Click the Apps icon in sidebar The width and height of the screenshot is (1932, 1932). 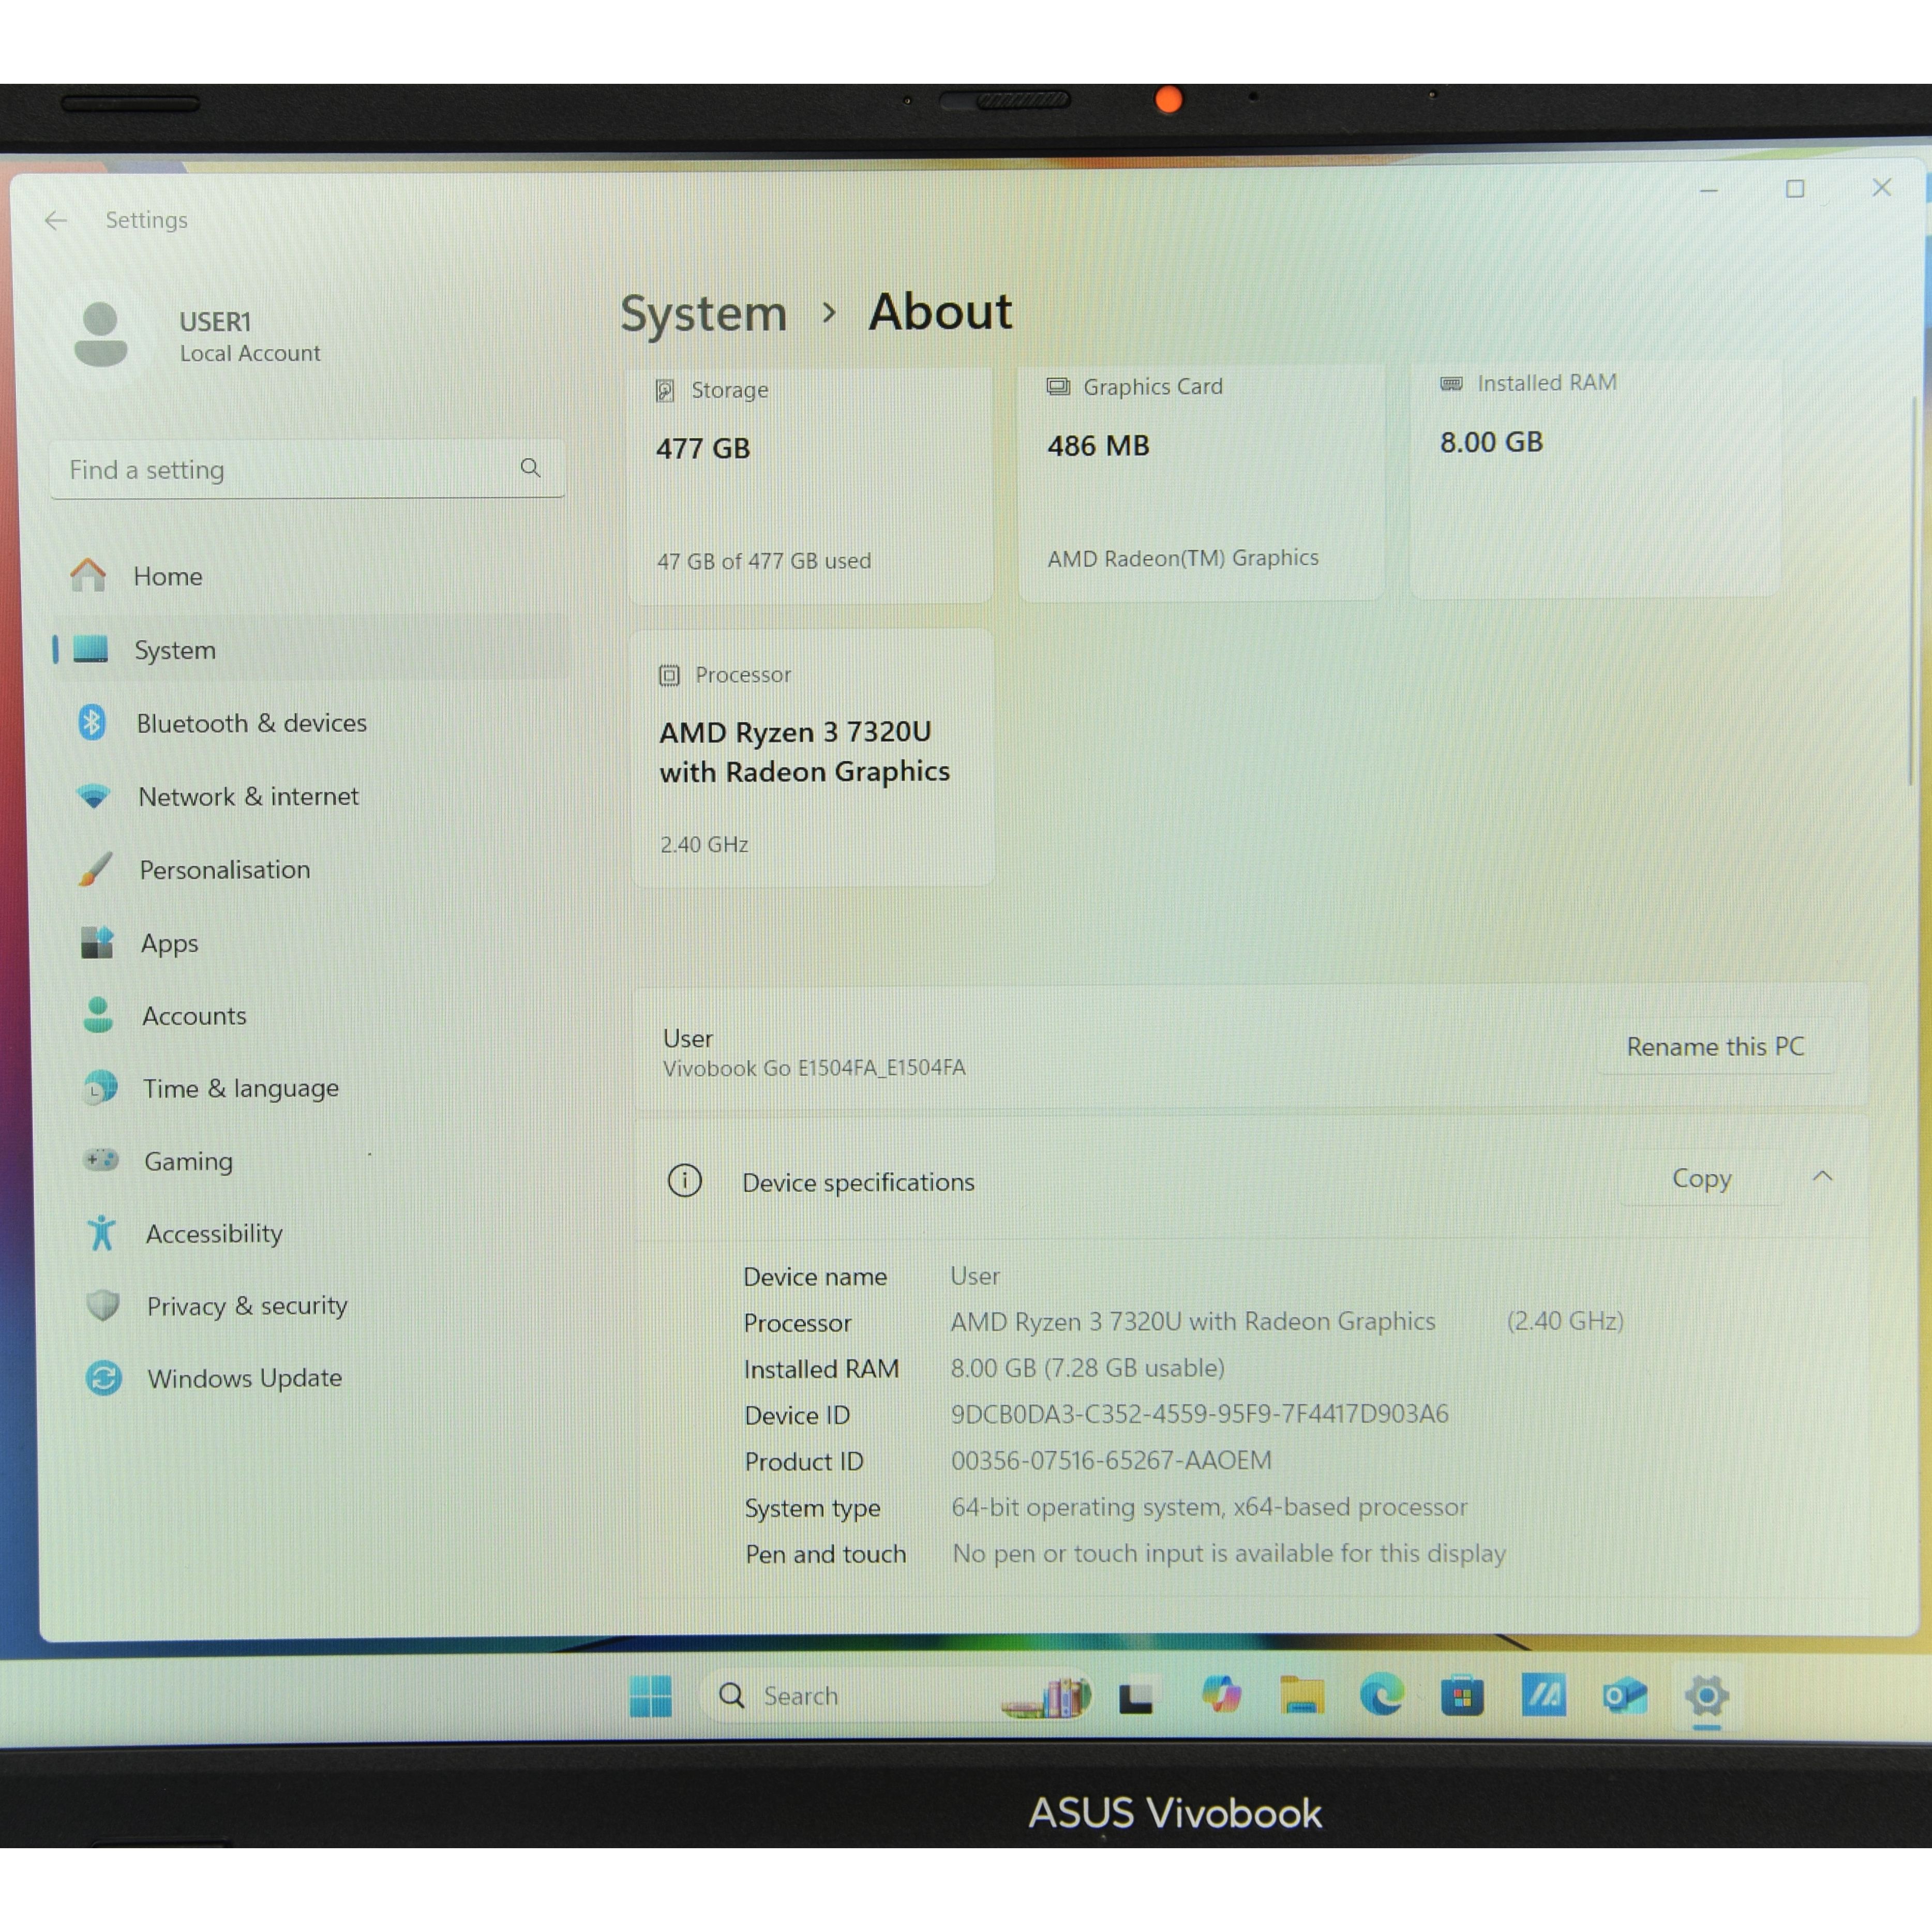click(x=97, y=942)
